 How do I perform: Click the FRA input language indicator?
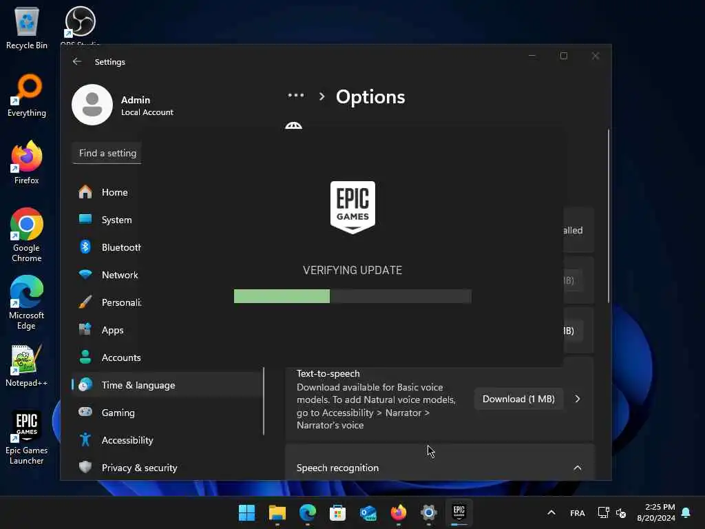[x=578, y=512]
